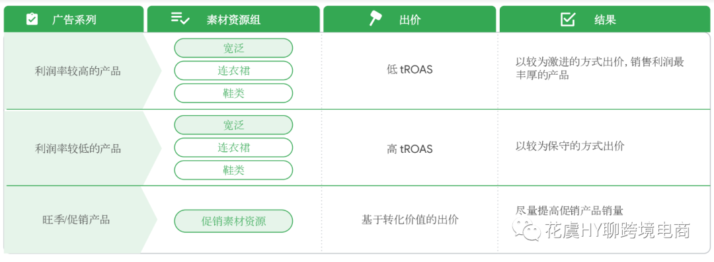Click the 促销素材资源 pill
The width and height of the screenshot is (714, 262).
[233, 221]
